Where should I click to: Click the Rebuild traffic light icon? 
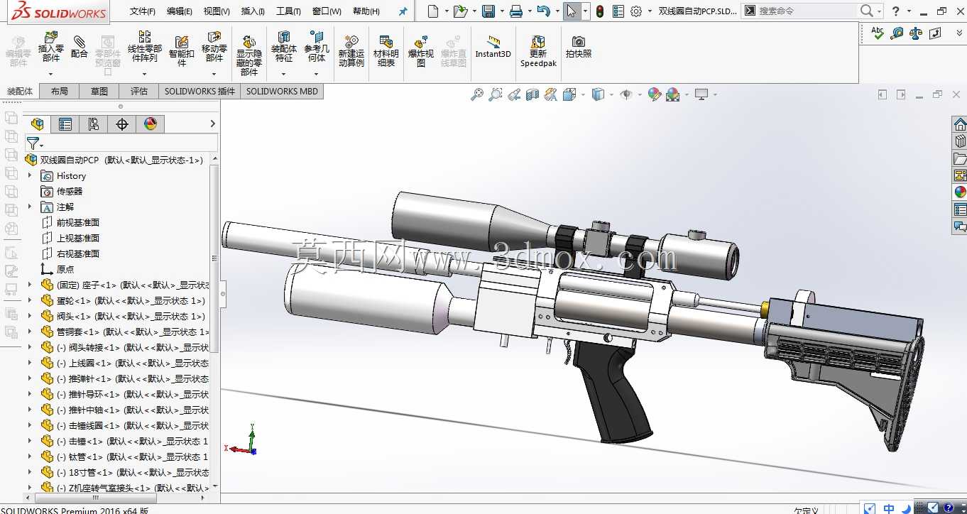pos(600,11)
